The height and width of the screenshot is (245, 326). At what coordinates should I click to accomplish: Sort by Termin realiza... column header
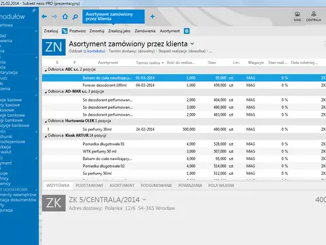(149, 63)
